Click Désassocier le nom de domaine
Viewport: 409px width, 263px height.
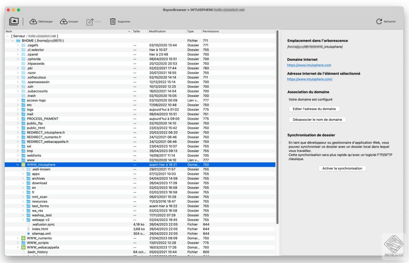318,120
